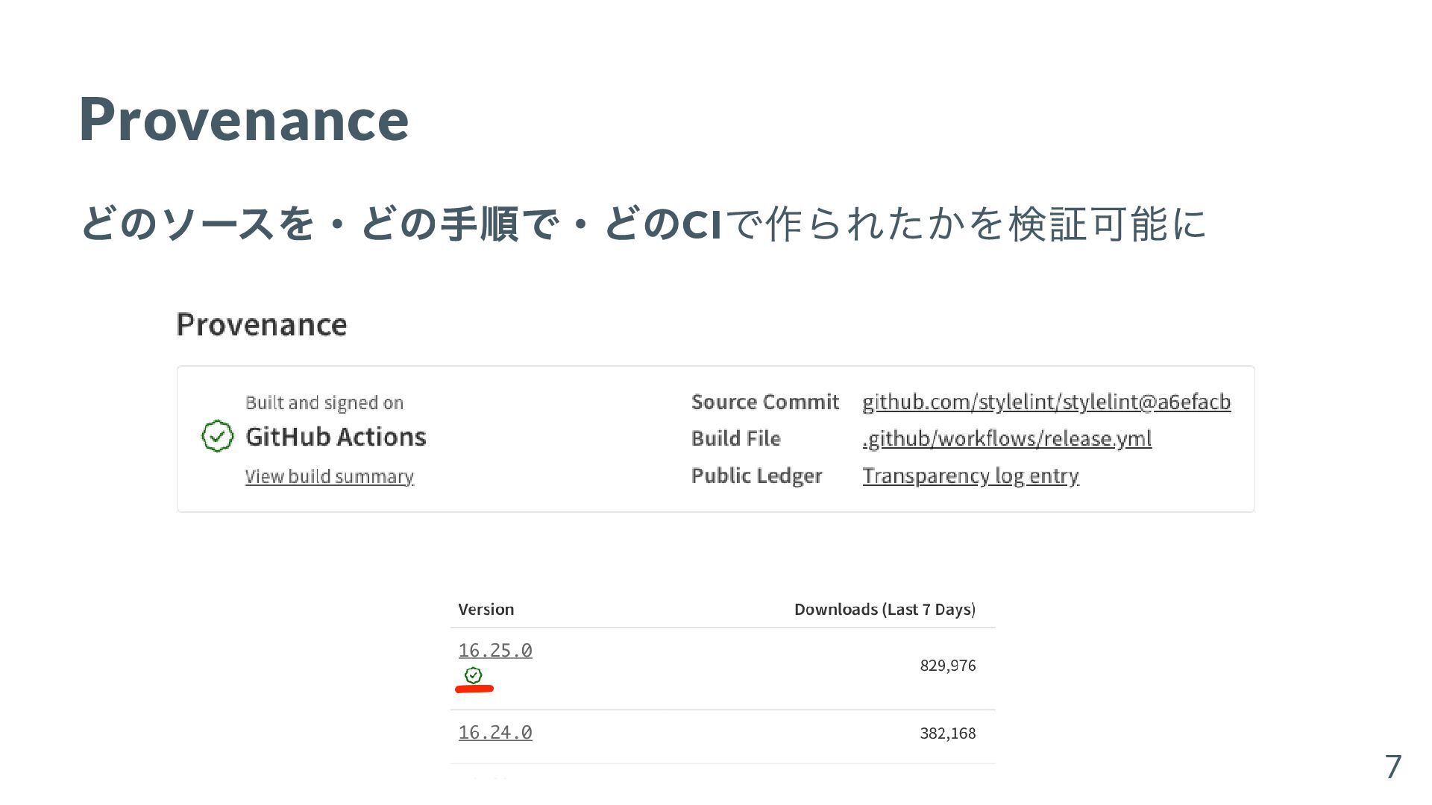
Task: Click the Version column header
Action: [486, 609]
